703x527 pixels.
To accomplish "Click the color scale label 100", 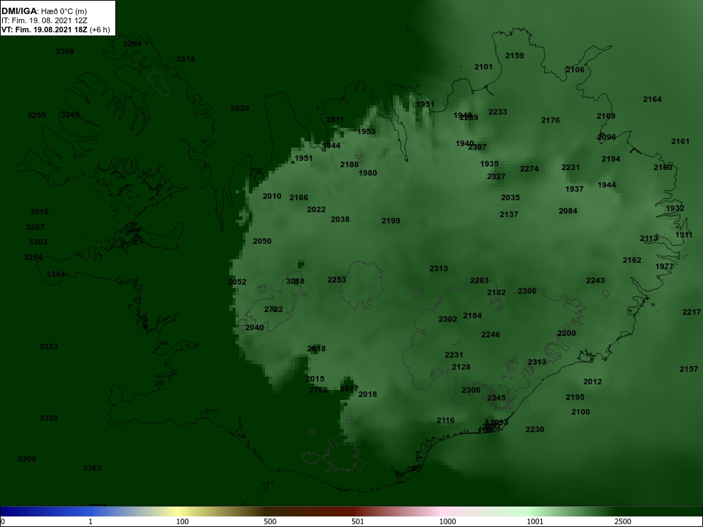I will (182, 521).
